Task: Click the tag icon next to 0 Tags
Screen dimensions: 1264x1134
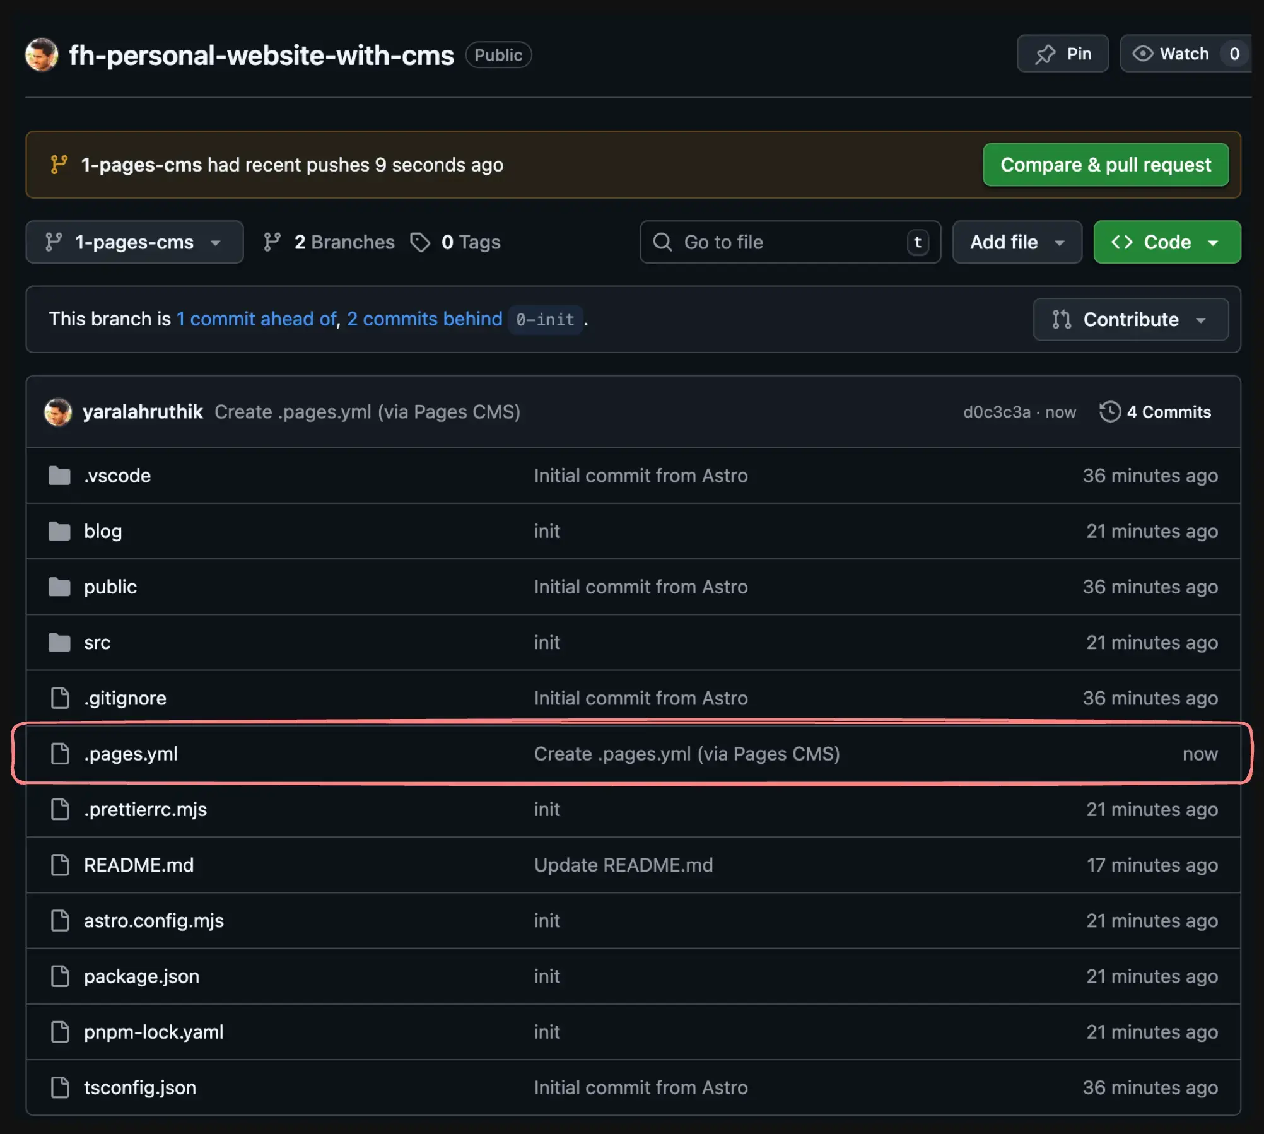Action: pos(420,242)
